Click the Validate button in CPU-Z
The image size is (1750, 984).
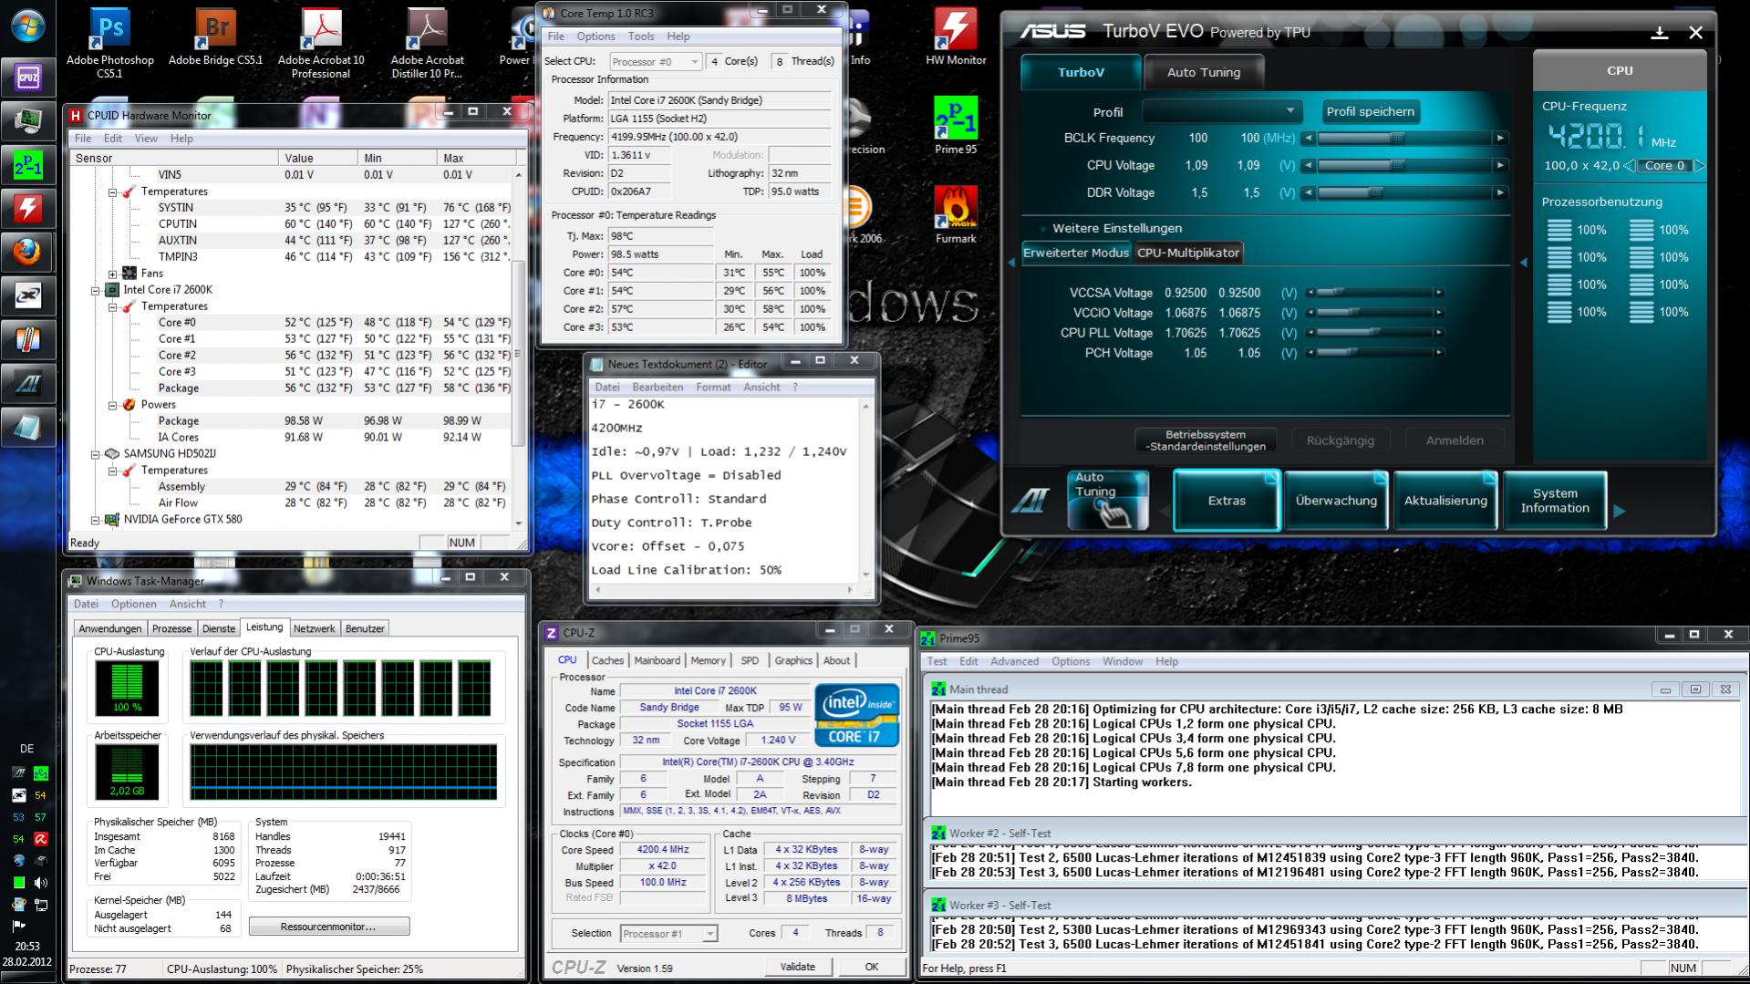pyautogui.click(x=798, y=967)
